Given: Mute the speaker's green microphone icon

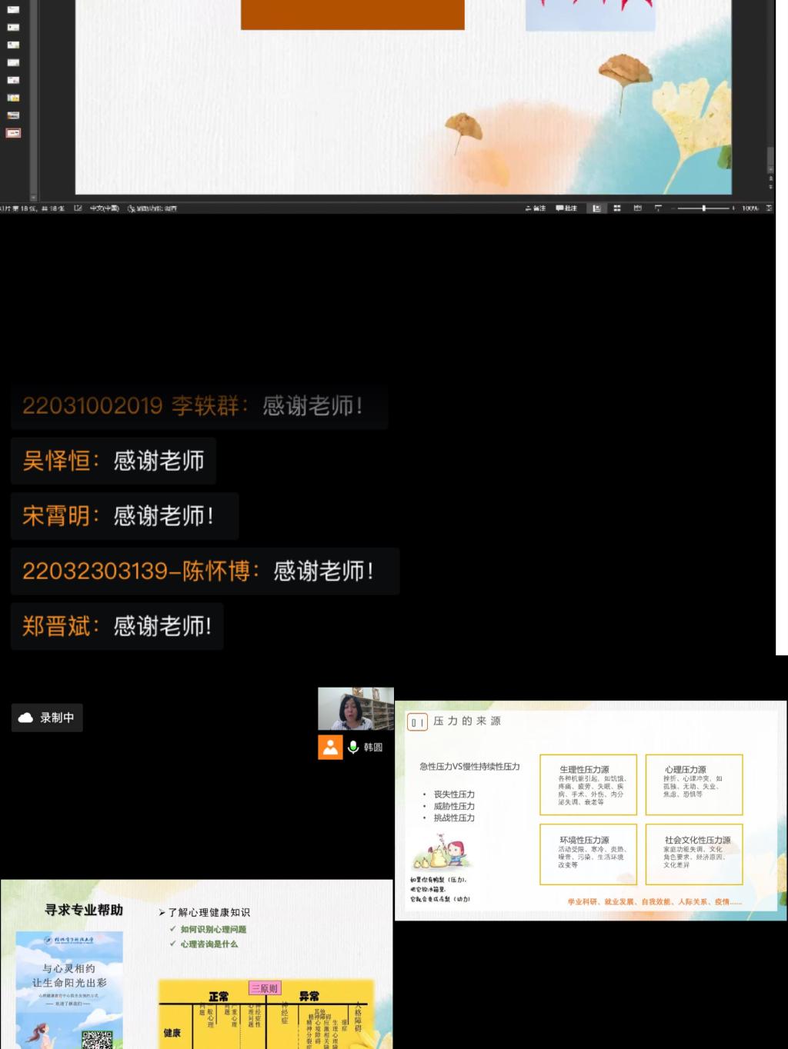Looking at the screenshot, I should (353, 747).
